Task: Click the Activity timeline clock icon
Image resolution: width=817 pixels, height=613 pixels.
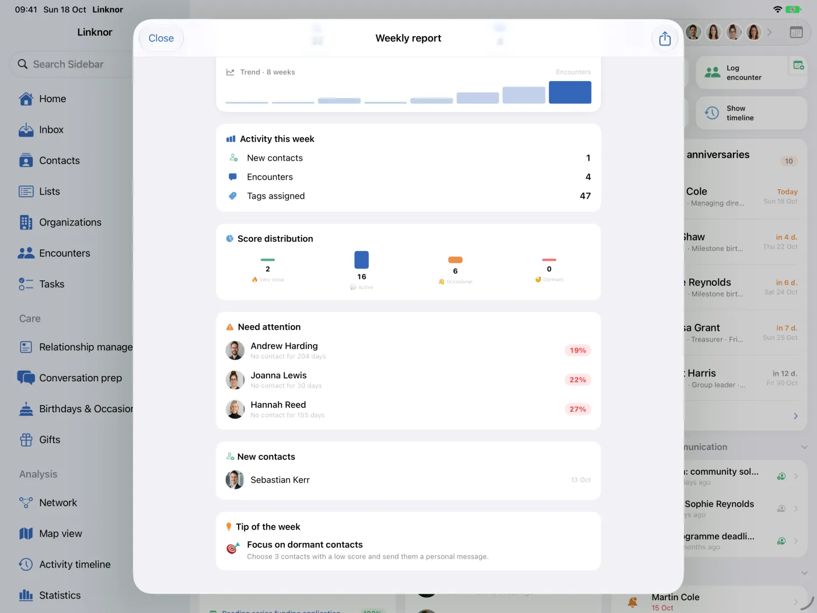Action: point(26,565)
